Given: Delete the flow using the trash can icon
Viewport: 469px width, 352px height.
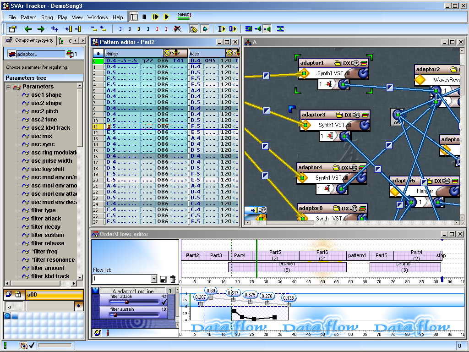Looking at the screenshot, I should [x=173, y=279].
